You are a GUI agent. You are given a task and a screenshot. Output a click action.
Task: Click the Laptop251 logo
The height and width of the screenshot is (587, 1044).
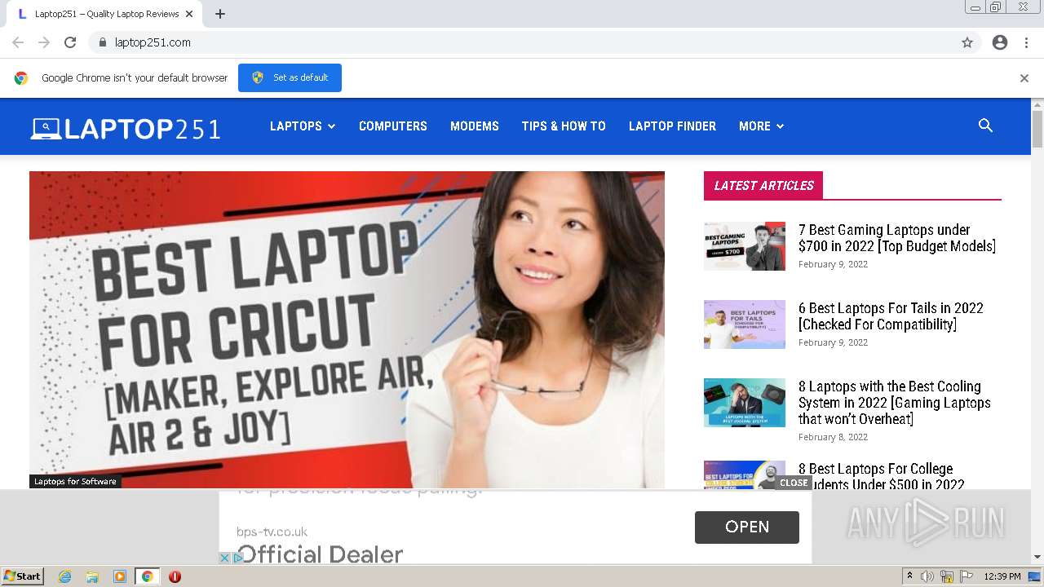point(126,128)
